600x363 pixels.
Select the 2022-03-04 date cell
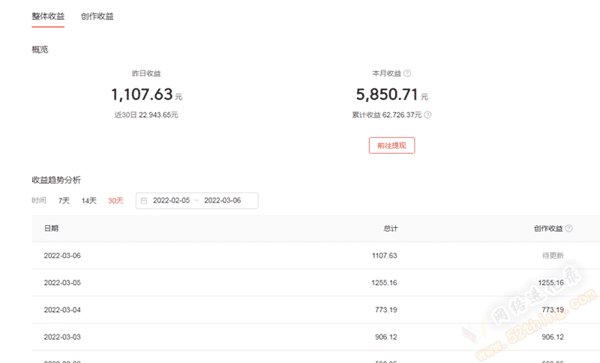click(x=62, y=310)
